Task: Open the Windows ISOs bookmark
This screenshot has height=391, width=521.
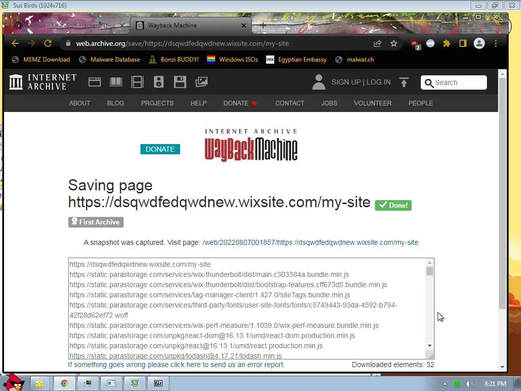Action: [x=233, y=60]
